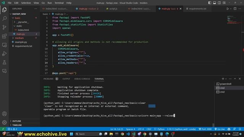The height and width of the screenshot is (137, 244).
Task: Close the active main.py basic tab
Action: tap(180, 9)
